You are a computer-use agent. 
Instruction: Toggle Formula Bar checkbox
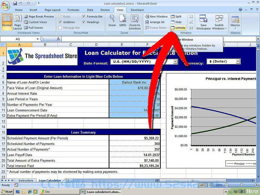[x=84, y=16]
